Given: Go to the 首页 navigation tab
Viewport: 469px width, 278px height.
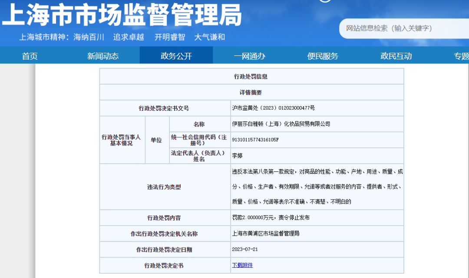Looking at the screenshot, I should point(30,56).
